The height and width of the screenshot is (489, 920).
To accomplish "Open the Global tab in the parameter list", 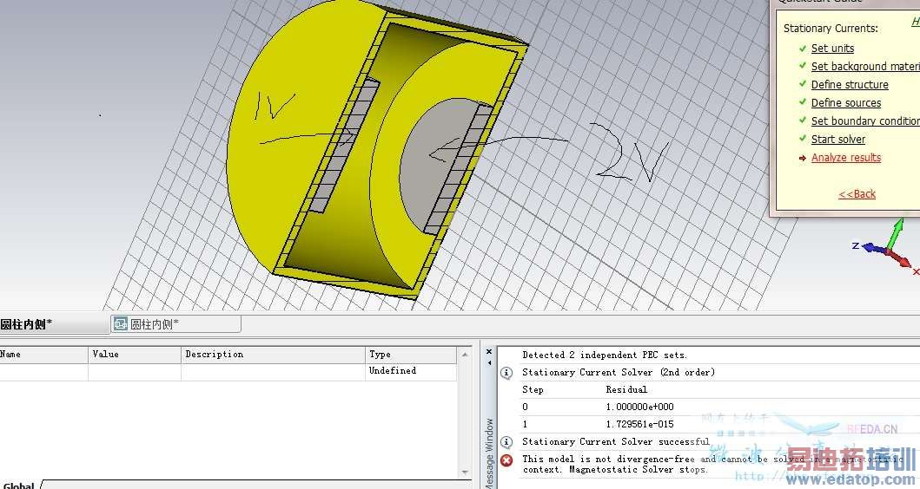I will (x=19, y=485).
